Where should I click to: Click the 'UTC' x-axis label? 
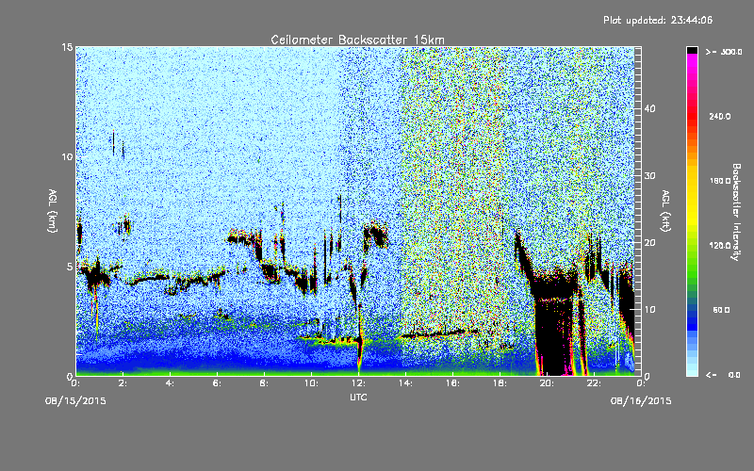coord(358,397)
